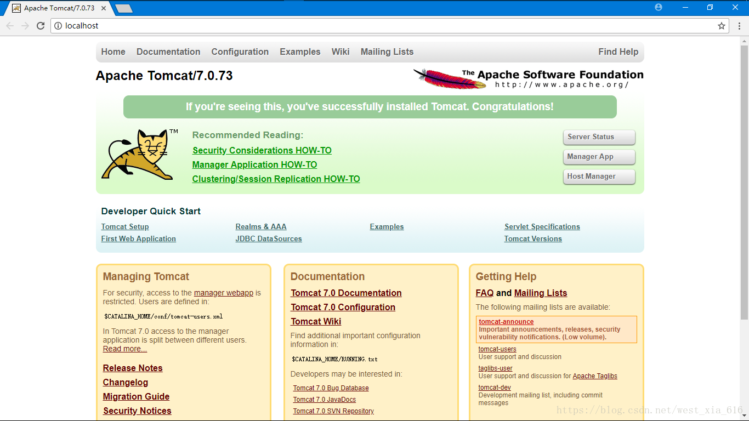Open Documentation in navigation bar
Image resolution: width=749 pixels, height=421 pixels.
click(x=168, y=52)
